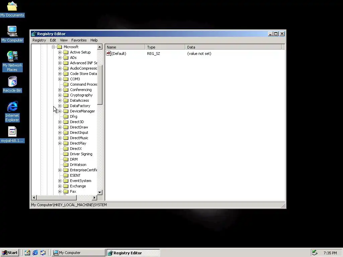Expand the DataAccess key
Screen dimensions: 343x257
click(60, 100)
